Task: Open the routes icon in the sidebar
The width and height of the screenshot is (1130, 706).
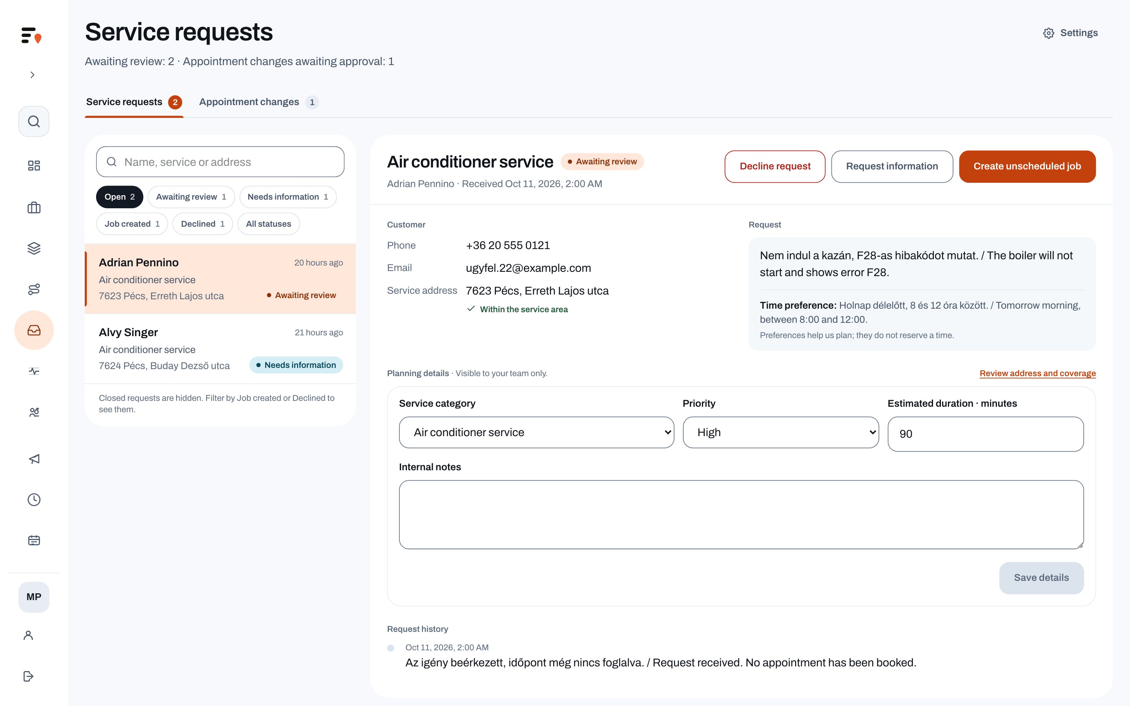Action: tap(34, 289)
